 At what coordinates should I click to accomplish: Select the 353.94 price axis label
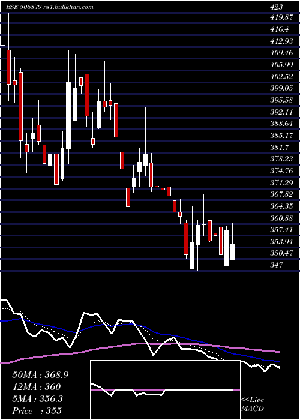tap(281, 241)
